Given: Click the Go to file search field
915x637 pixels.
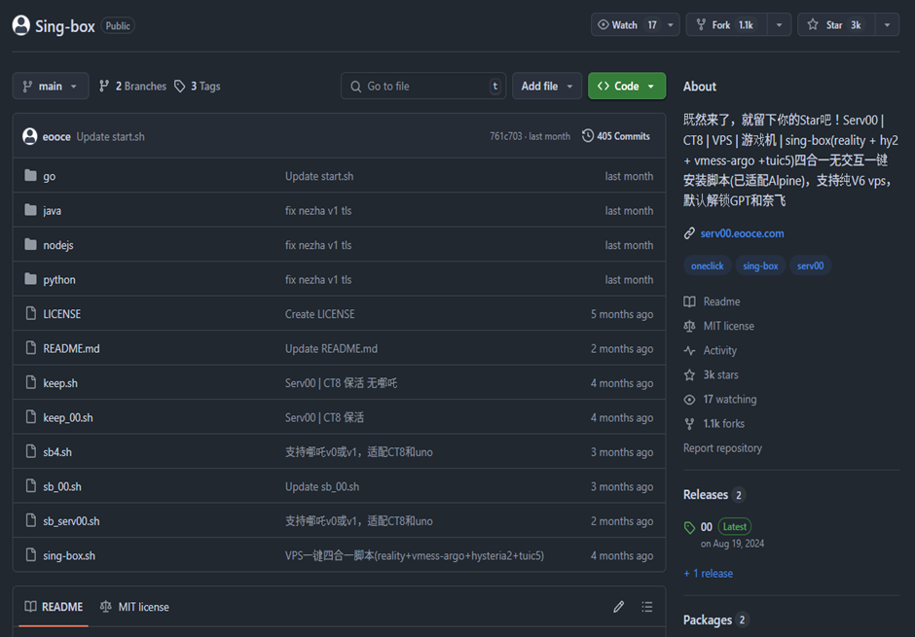Looking at the screenshot, I should coord(423,86).
